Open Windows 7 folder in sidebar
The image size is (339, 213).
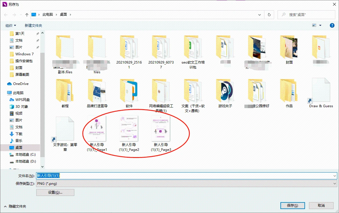coord(24,54)
